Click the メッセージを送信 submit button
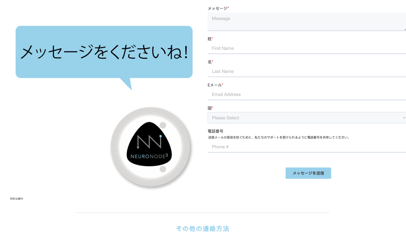Image resolution: width=406 pixels, height=239 pixels. (x=308, y=173)
